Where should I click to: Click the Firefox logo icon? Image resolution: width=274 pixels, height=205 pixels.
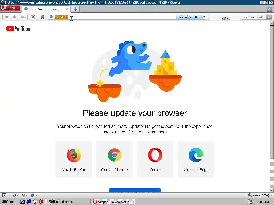[74, 155]
